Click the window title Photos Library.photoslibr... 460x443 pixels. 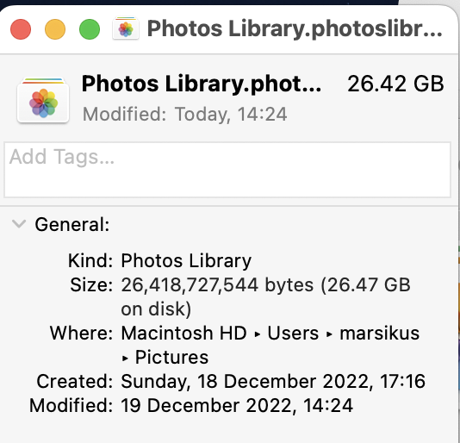tap(295, 28)
